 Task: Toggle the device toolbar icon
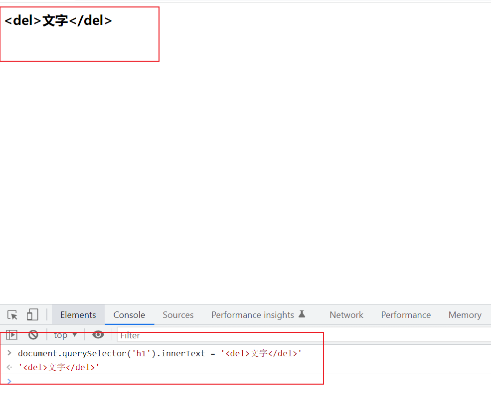(32, 315)
